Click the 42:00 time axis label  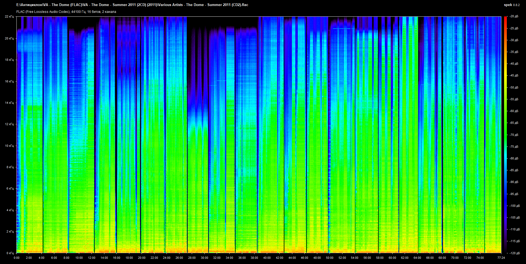click(279, 258)
